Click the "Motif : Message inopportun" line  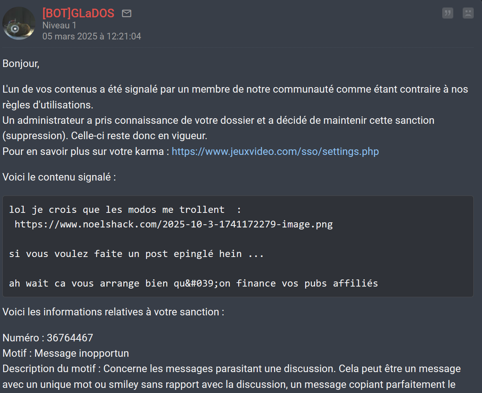66,353
